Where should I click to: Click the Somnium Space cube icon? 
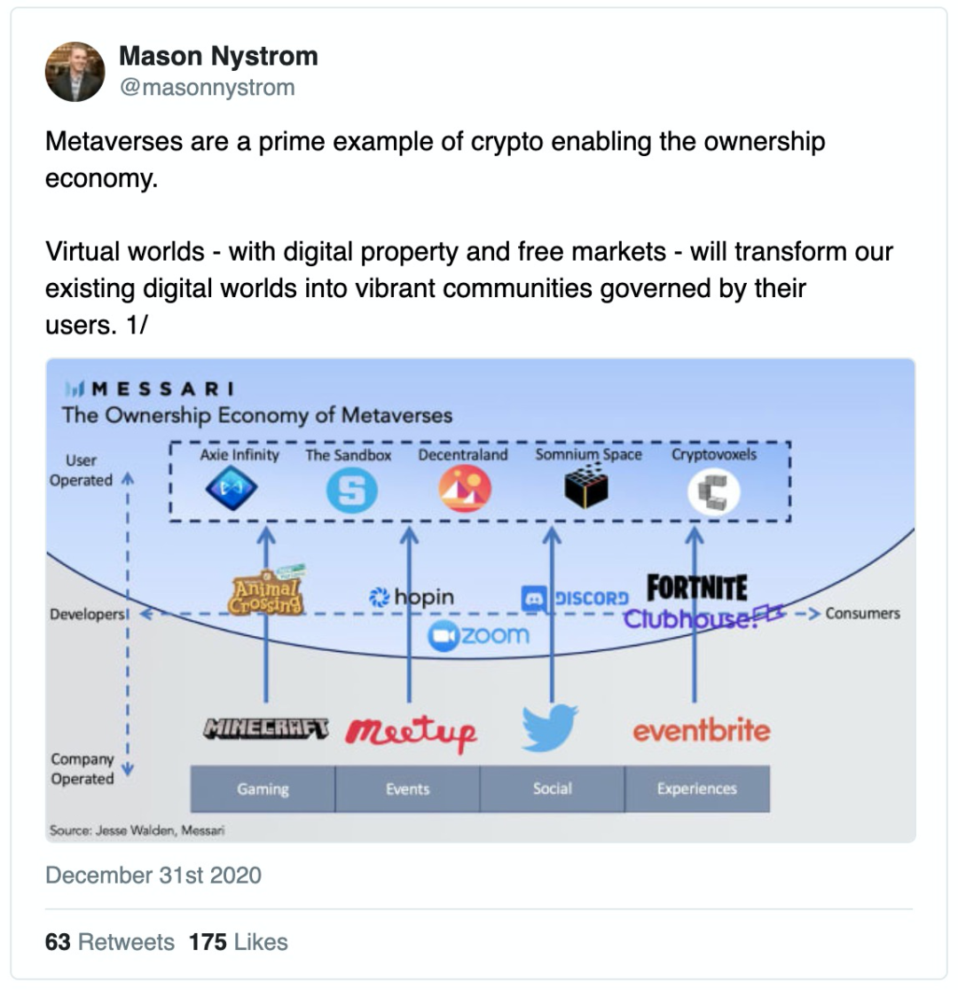click(586, 489)
